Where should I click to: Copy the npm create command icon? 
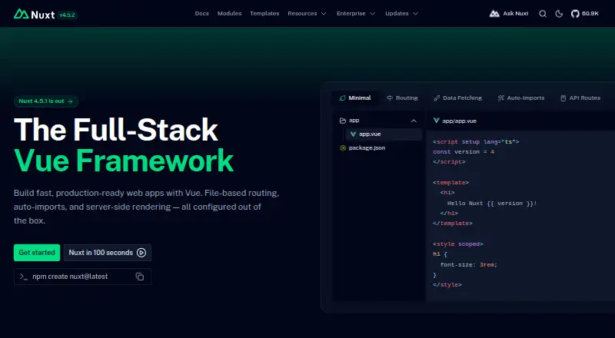[140, 277]
